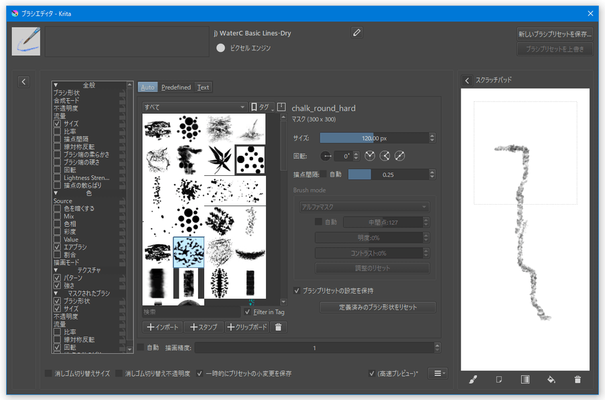Click 定義済みのブラシ形状をリセット button

[x=378, y=307]
